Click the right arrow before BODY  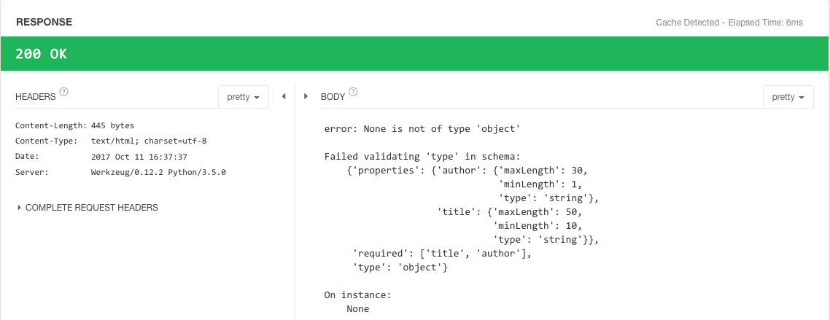pyautogui.click(x=306, y=96)
